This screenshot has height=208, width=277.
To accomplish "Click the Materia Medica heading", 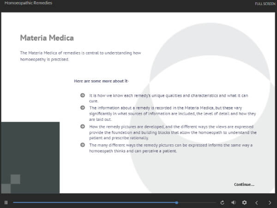I will click(x=47, y=38).
